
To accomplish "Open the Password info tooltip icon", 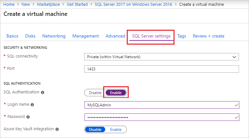I will point(28,117).
